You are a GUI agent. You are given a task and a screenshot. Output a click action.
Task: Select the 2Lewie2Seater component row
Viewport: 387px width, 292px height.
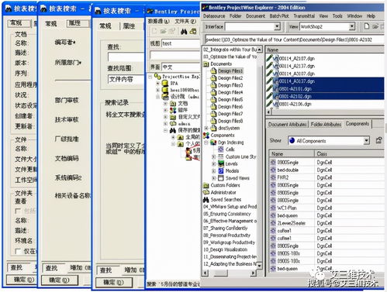click(x=291, y=223)
